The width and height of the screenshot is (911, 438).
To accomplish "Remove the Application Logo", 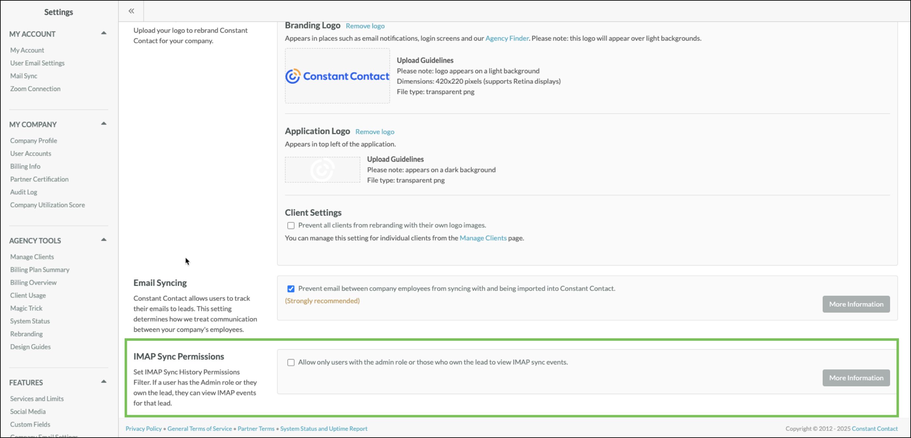I will 375,132.
